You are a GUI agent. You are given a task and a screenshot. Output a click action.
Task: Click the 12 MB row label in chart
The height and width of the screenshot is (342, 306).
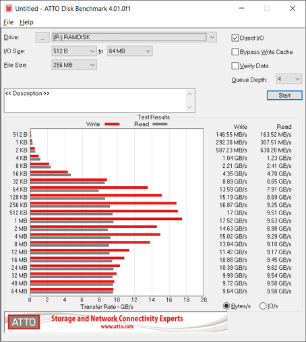(20, 252)
